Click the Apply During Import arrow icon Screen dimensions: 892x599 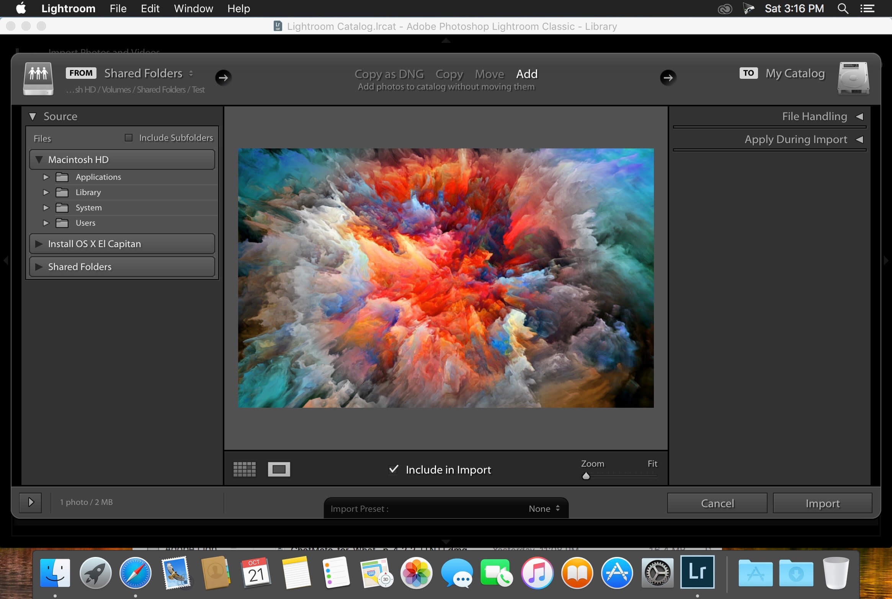tap(859, 139)
